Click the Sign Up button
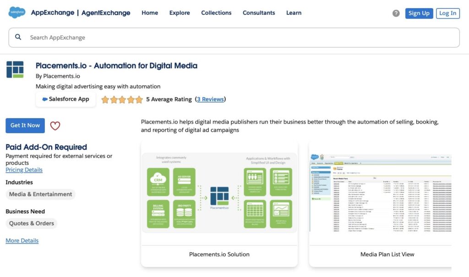 pos(419,13)
